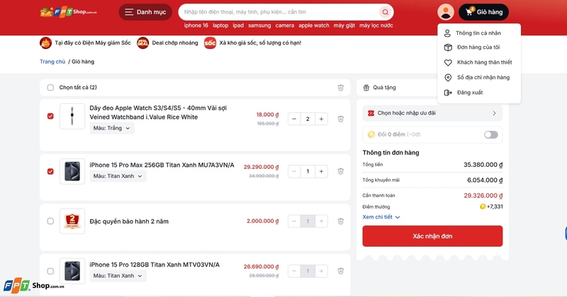Open the user avatar account icon
This screenshot has width=567, height=297.
click(x=446, y=12)
